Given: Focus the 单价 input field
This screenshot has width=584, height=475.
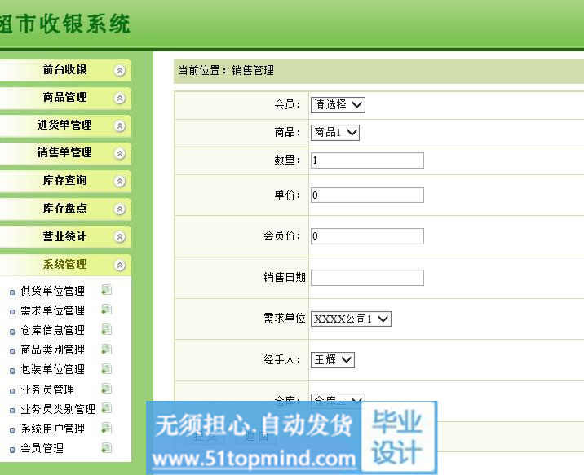Looking at the screenshot, I should (x=367, y=196).
